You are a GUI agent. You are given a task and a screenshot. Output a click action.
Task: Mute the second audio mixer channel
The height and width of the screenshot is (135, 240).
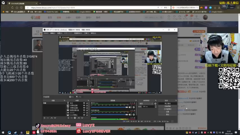point(130,115)
